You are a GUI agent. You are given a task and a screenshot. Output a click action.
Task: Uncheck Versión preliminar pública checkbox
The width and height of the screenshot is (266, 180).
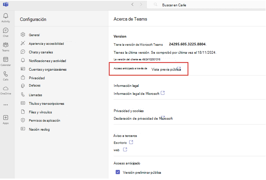(118, 172)
